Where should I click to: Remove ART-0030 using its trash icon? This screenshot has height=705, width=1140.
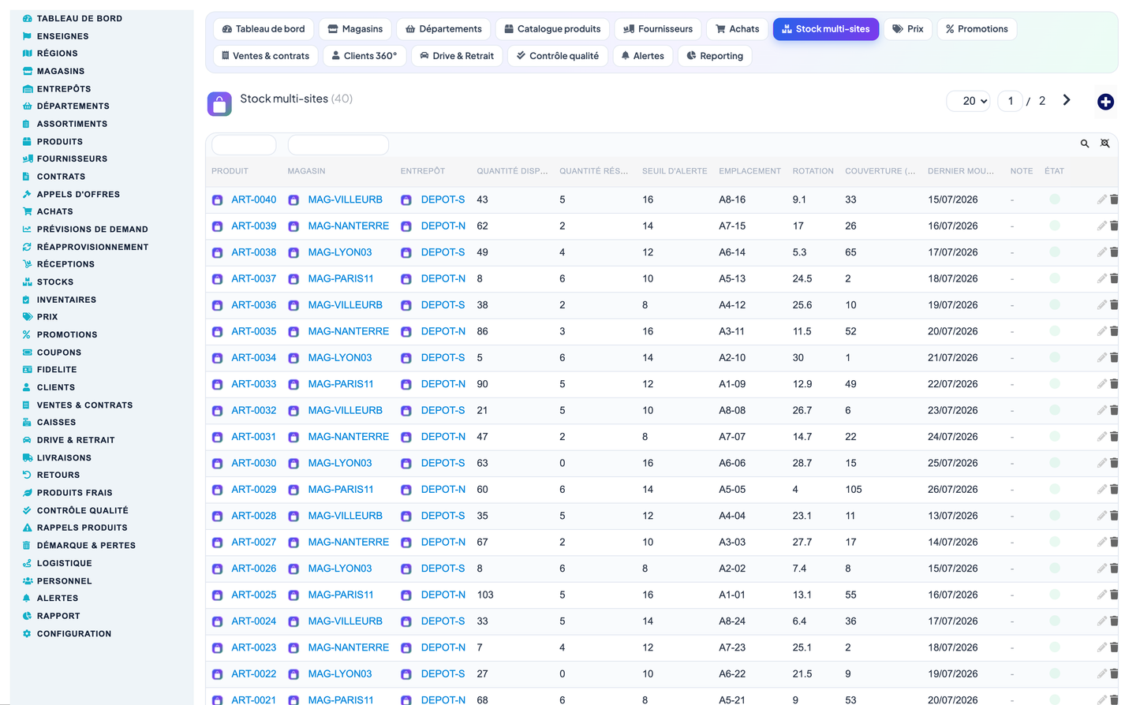(1114, 463)
